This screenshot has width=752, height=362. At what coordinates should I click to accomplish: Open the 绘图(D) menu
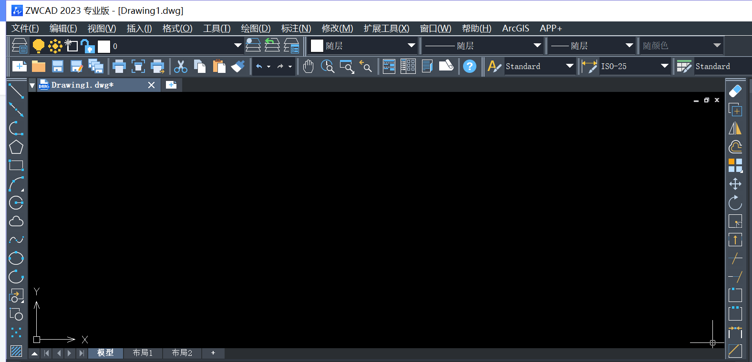256,29
